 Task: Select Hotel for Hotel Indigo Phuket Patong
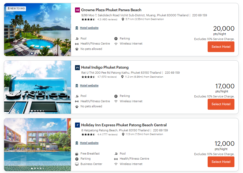(221, 104)
